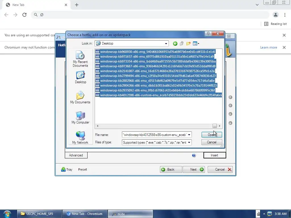Select file windowsxp-kb968930-x86-eng
The width and height of the screenshot is (291, 218).
(x=155, y=52)
